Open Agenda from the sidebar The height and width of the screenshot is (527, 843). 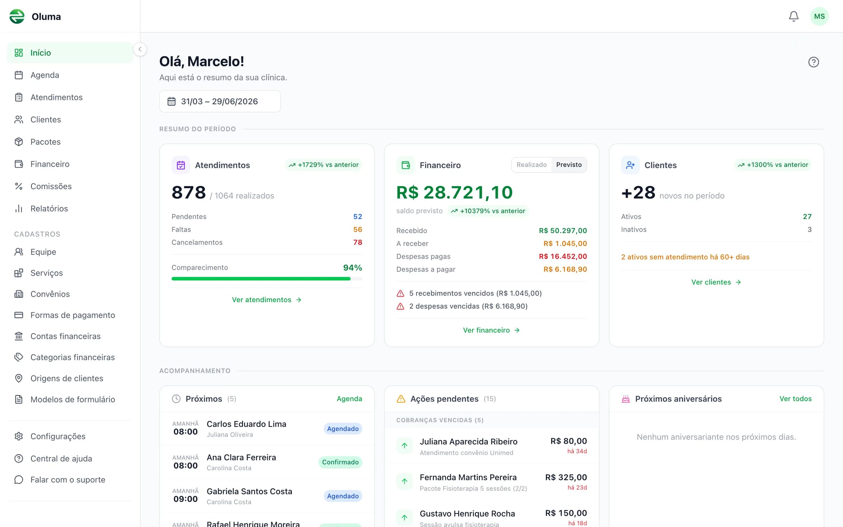point(70,75)
